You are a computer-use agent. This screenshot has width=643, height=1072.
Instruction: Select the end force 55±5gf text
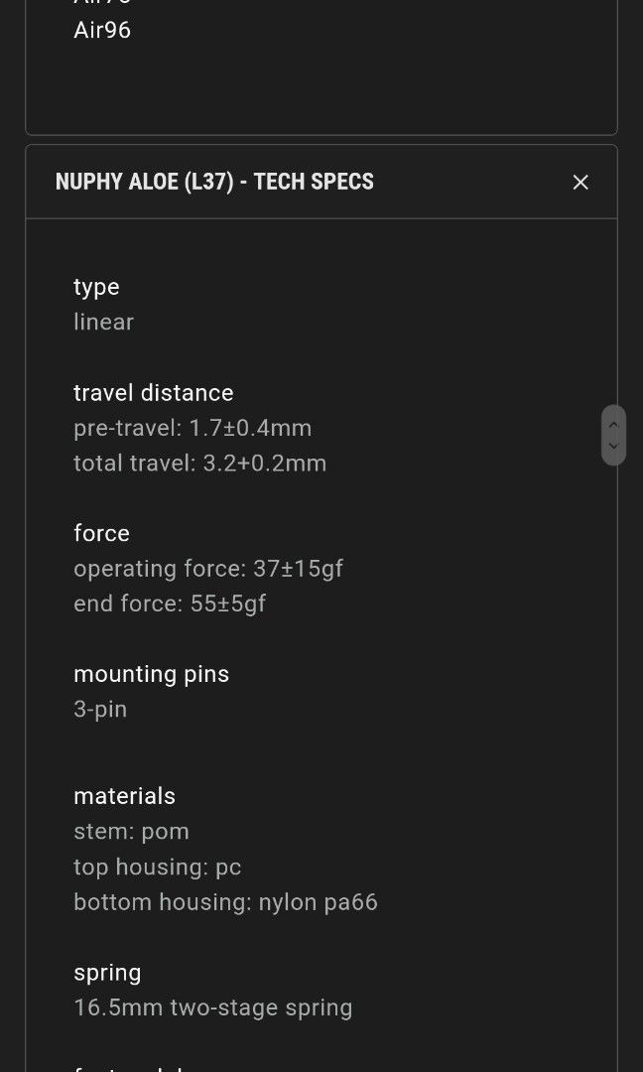point(170,603)
